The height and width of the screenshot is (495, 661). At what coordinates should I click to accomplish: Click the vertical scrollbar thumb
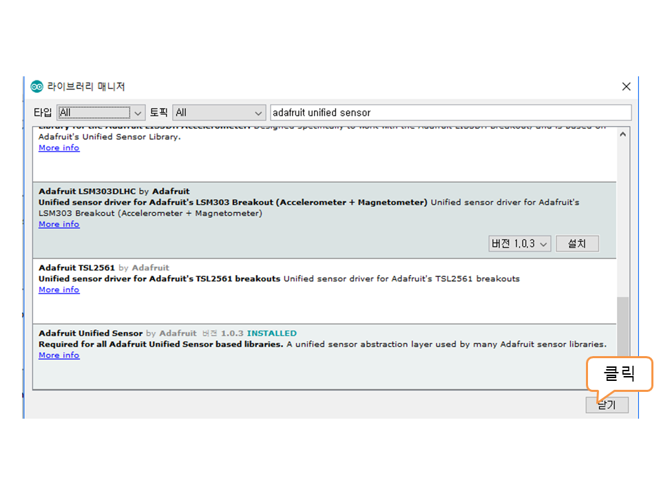click(623, 327)
